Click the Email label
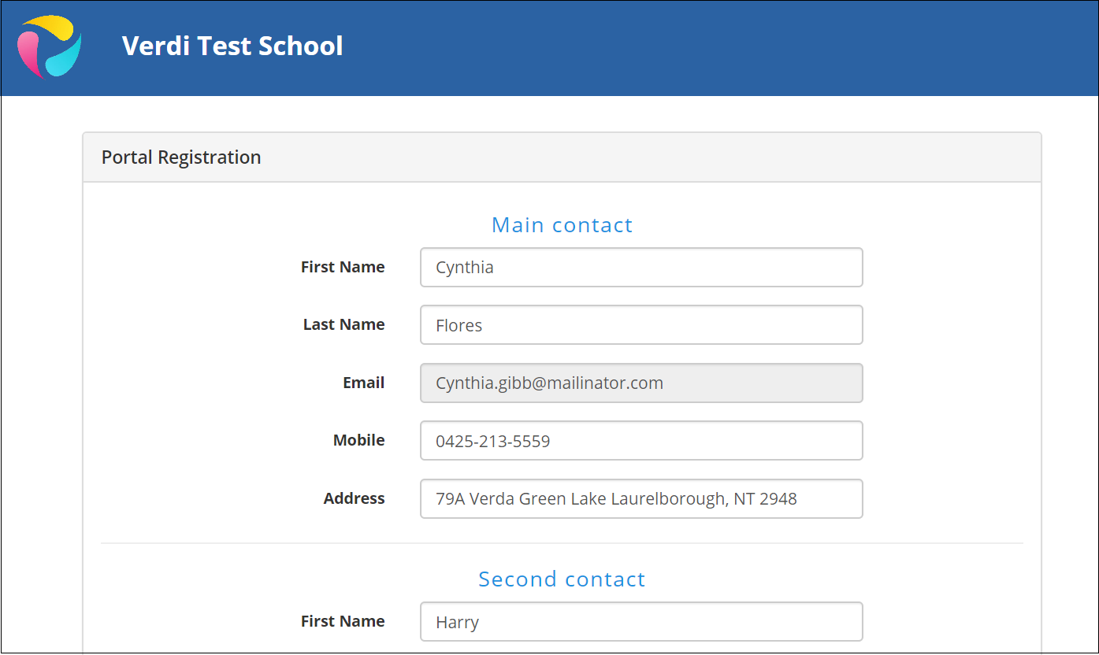The width and height of the screenshot is (1099, 655). [364, 383]
